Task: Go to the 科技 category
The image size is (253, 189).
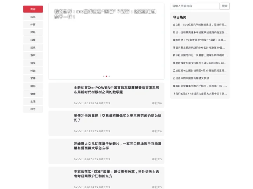Action: click(x=33, y=40)
